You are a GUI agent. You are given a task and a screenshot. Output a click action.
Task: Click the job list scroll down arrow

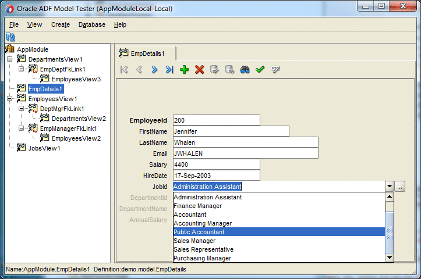coord(390,257)
